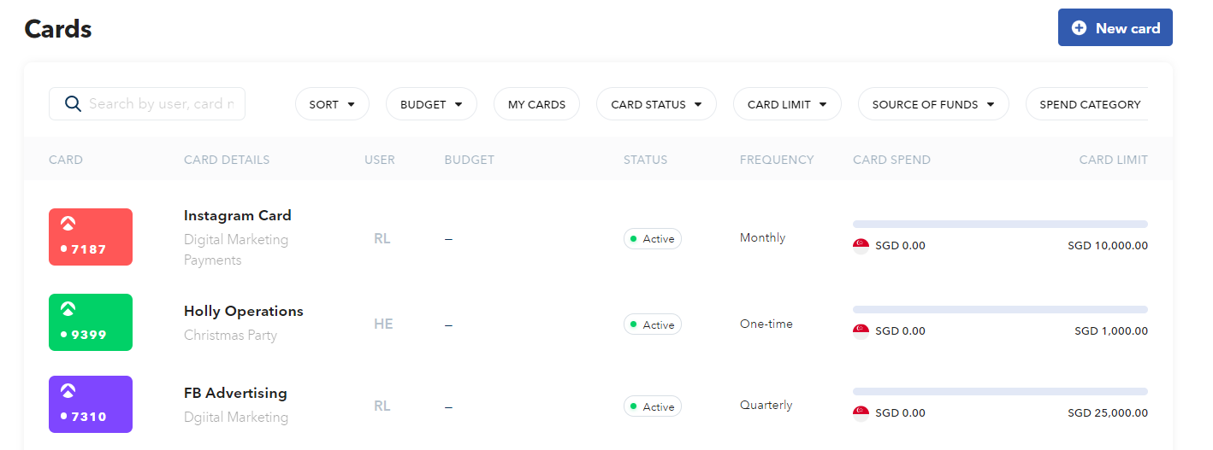The height and width of the screenshot is (450, 1213).
Task: Click the Instagram Card spend progress bar
Action: coord(1000,225)
